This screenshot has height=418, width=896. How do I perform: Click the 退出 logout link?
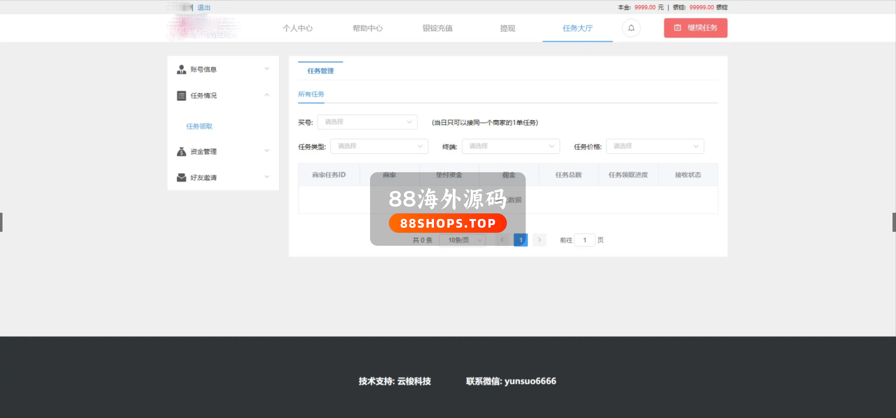coord(204,8)
